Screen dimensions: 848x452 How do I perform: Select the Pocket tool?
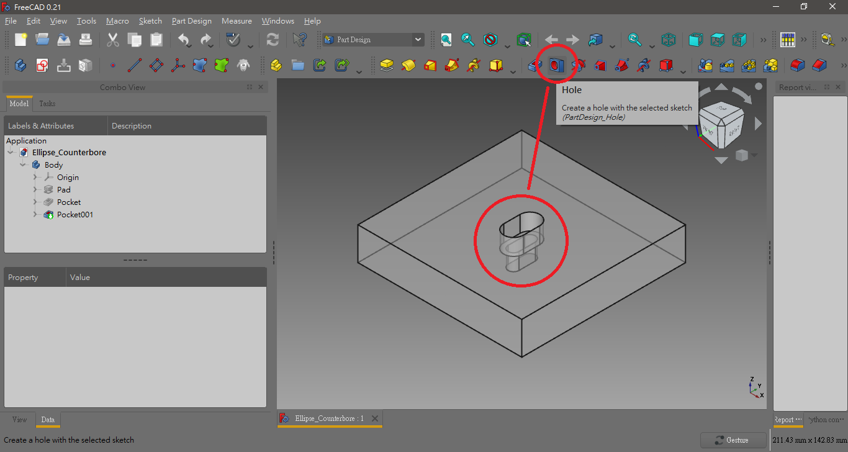pyautogui.click(x=535, y=65)
